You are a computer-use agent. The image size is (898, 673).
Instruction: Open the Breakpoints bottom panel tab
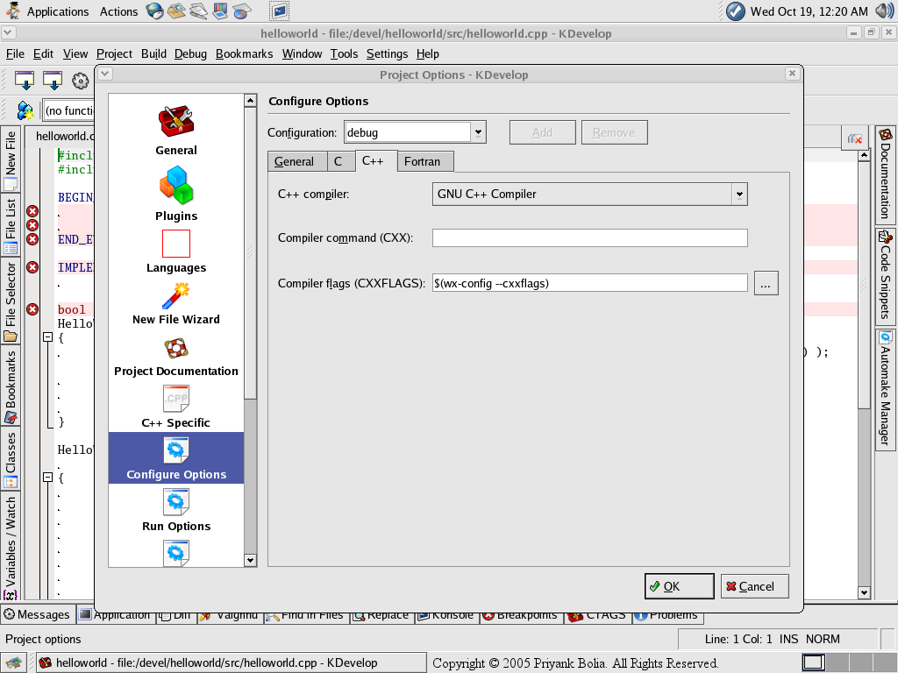point(521,616)
